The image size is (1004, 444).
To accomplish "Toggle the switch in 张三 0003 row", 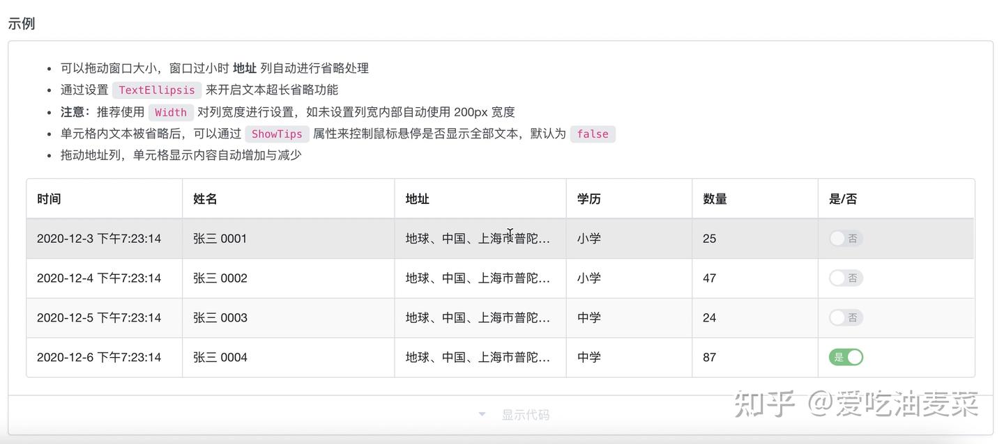I will pos(846,318).
